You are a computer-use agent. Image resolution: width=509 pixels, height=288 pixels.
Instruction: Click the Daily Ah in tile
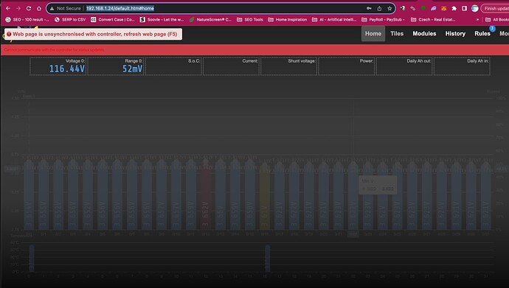462,66
